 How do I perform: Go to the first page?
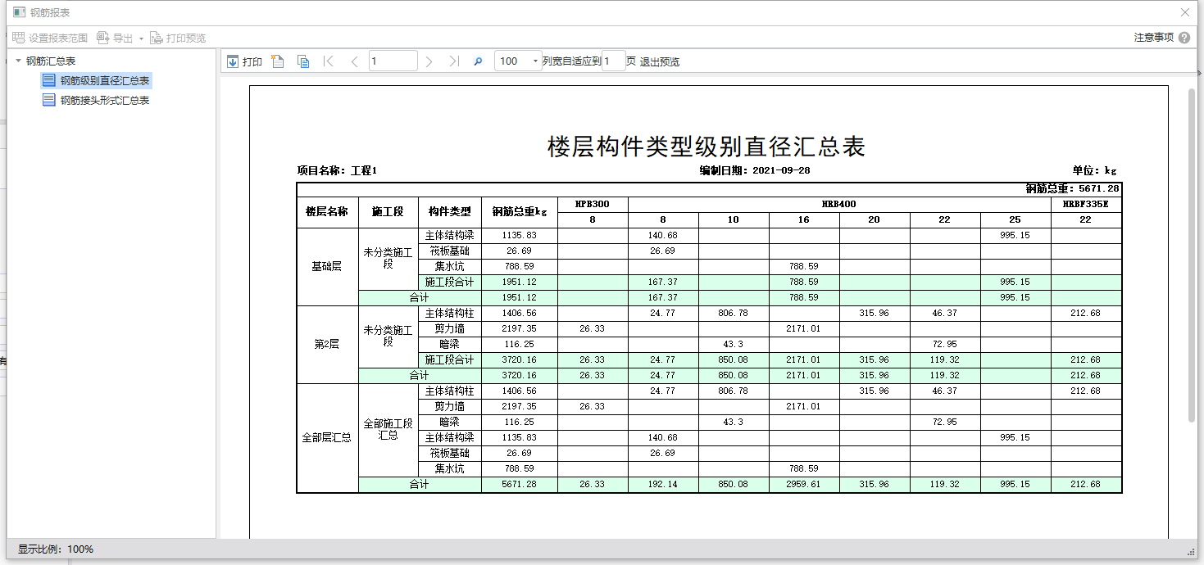(x=329, y=61)
